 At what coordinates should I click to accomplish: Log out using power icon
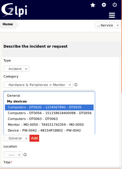coord(115,5)
